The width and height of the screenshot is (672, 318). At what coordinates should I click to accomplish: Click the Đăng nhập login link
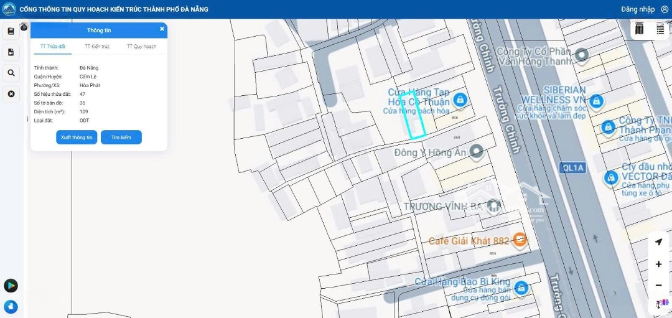tap(638, 9)
